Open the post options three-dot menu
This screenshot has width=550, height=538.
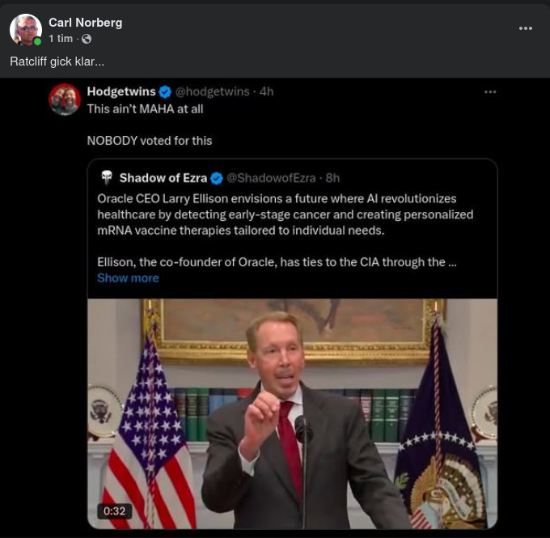click(x=526, y=28)
